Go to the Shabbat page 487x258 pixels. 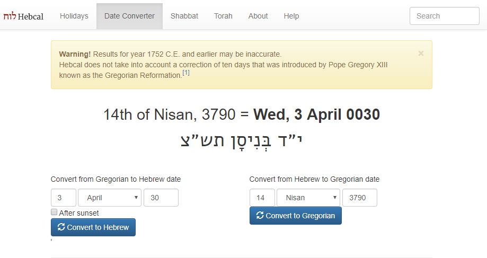[184, 16]
